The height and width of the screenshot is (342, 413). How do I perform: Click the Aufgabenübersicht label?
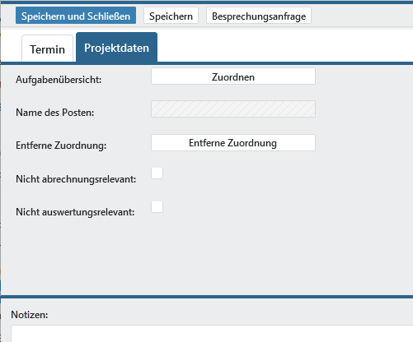(59, 80)
